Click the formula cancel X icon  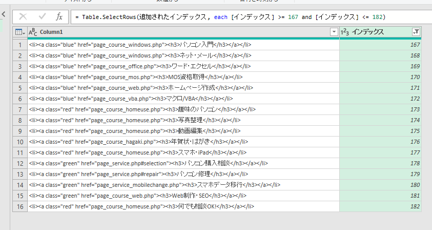[x=23, y=17]
